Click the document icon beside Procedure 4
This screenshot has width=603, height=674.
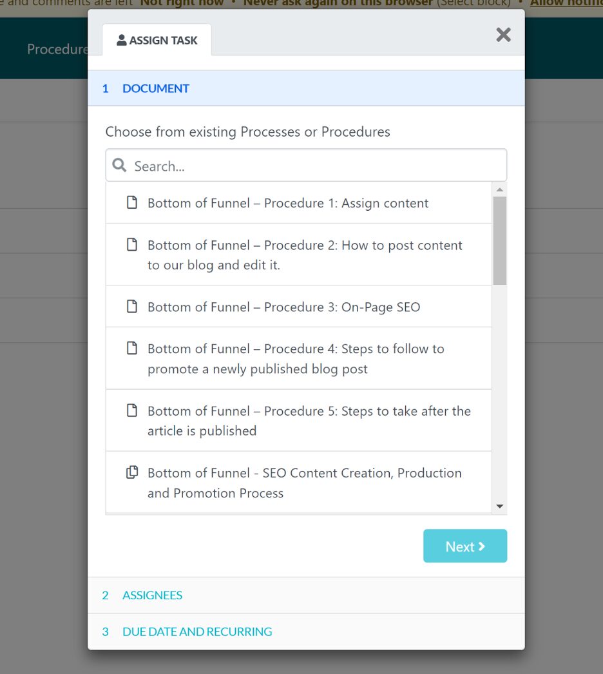(x=132, y=349)
